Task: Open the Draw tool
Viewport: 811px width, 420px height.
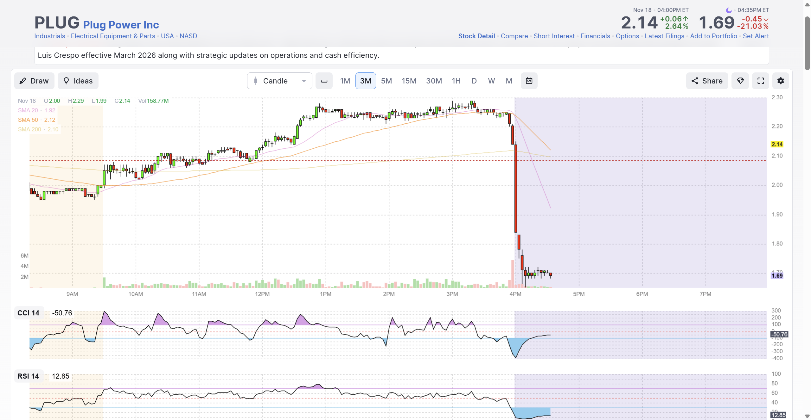Action: click(34, 81)
